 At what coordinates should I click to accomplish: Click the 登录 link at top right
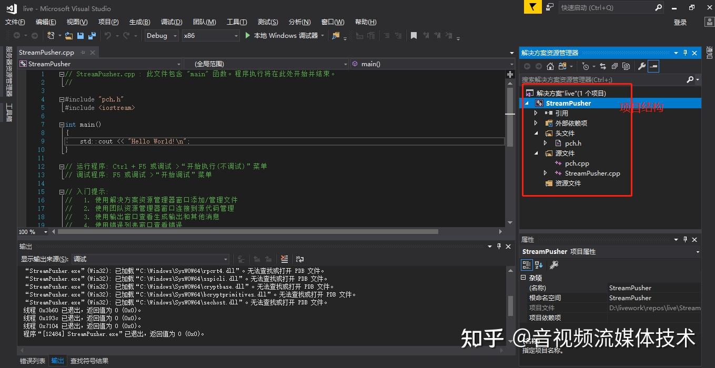[680, 22]
